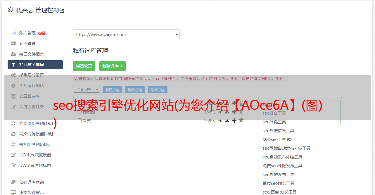Open the 全部词库 group dropdown
The width and height of the screenshot is (375, 195).
coord(87,89)
